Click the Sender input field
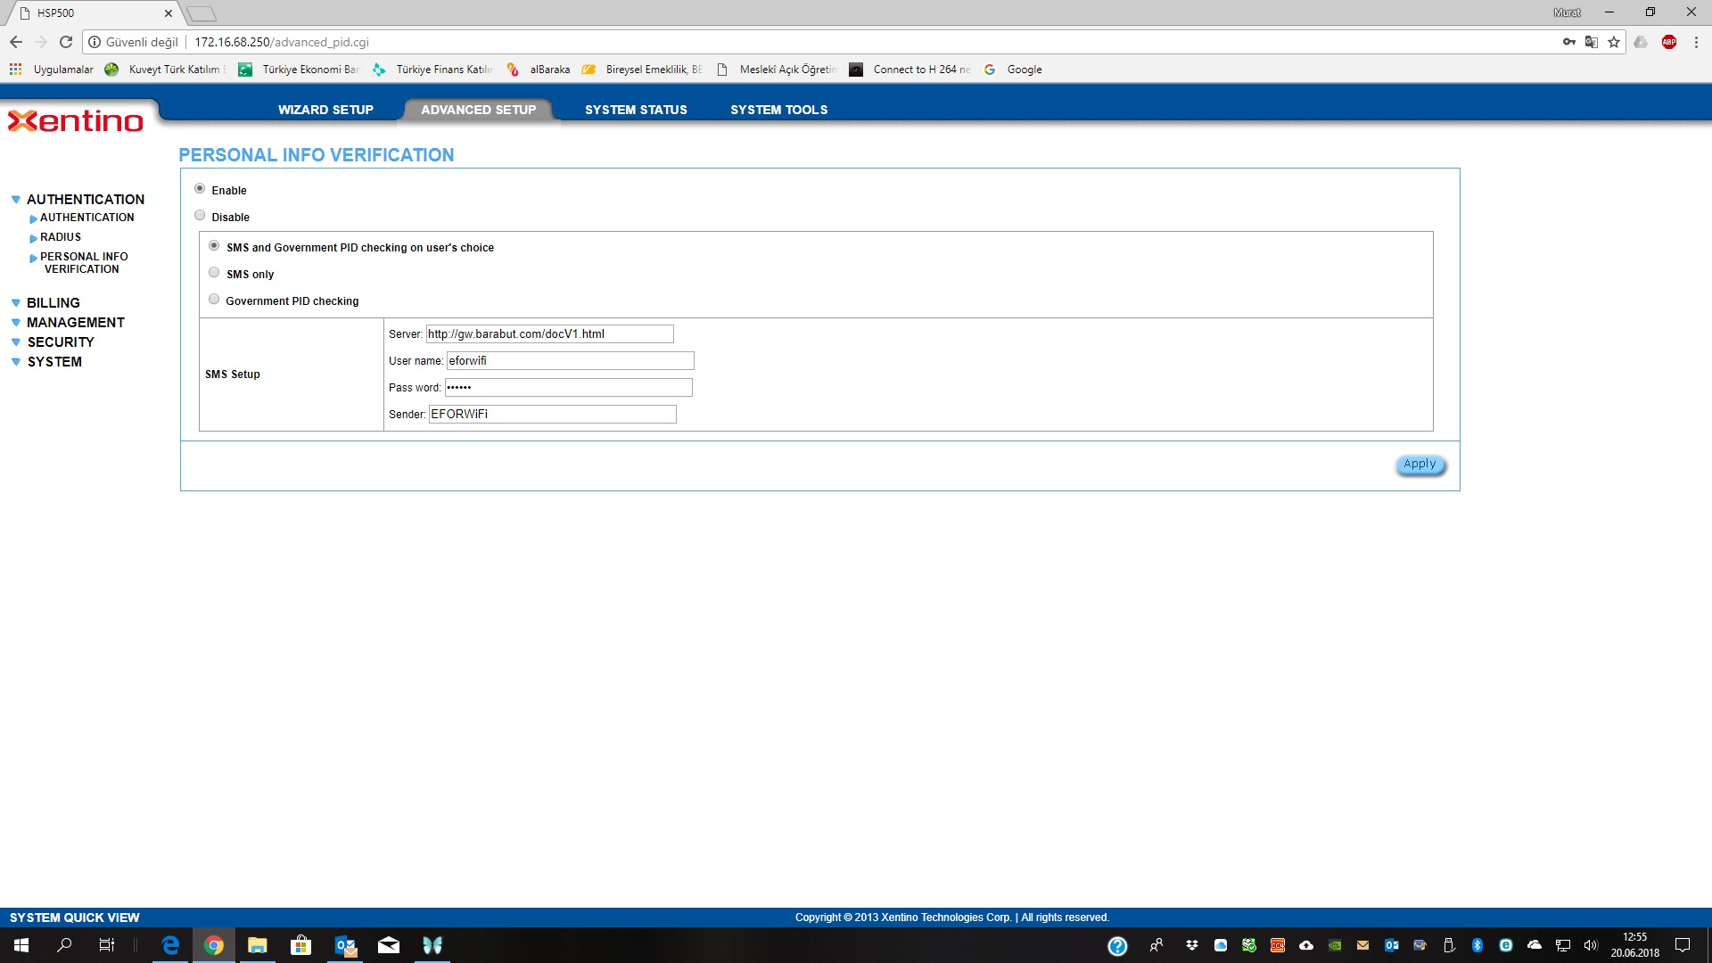The image size is (1712, 963). point(552,415)
